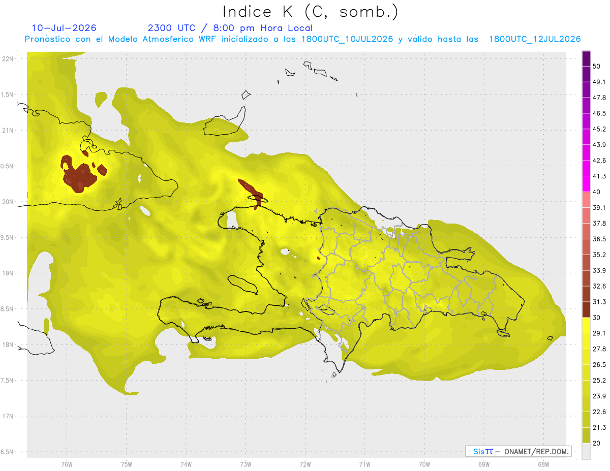The height and width of the screenshot is (471, 610).
Task: Click the largest dark-brown K-index patch over eastern Cuba
Action: (79, 175)
